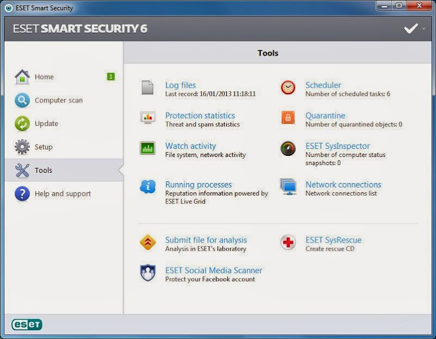Close the ESET Smart Security window
Screen dimensions: 436x339
(x=419, y=6)
